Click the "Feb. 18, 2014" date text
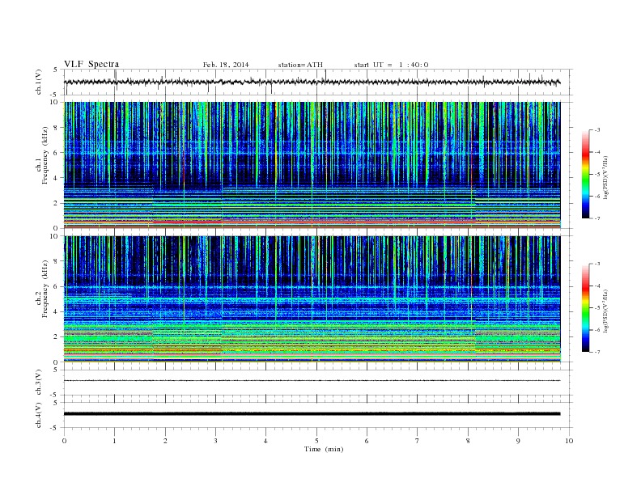Viewport: 641px width, 495px height. [226, 65]
